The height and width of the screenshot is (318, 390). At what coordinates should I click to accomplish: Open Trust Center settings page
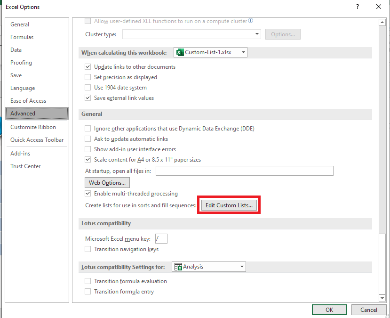(x=25, y=166)
